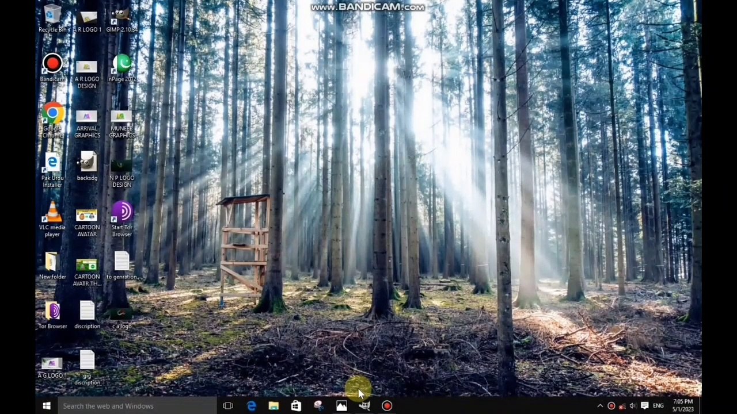Select the InPage 2012 desktop icon

(x=121, y=65)
